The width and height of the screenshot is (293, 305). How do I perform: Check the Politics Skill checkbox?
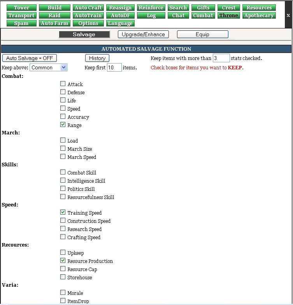click(x=63, y=188)
